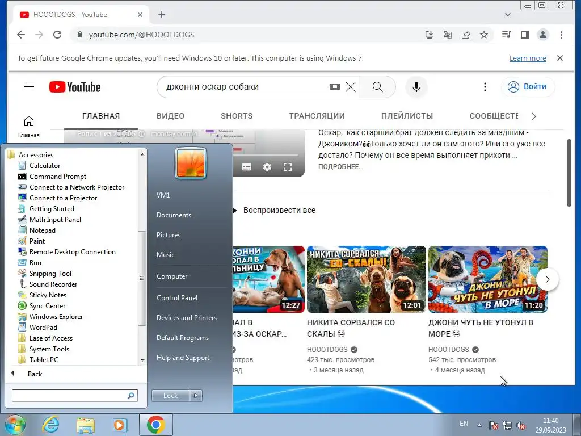Toggle Chrome side panel
This screenshot has width=581, height=436.
525,35
